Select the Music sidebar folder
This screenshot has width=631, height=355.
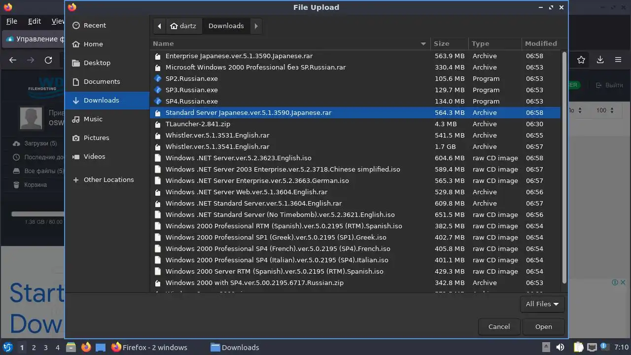[107, 119]
